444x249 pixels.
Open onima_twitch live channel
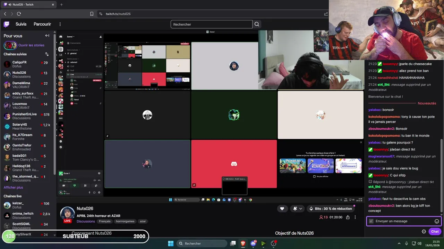[x=27, y=216]
